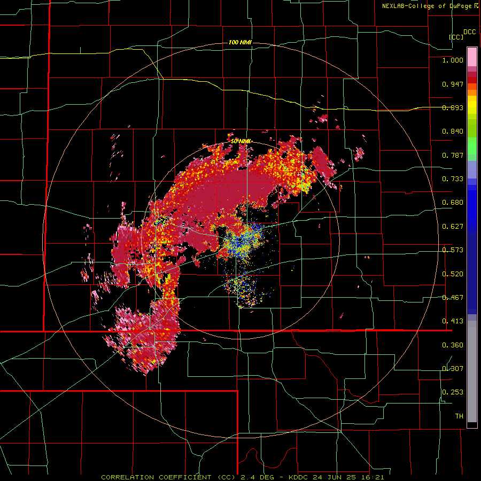This screenshot has height=481, width=481.
Task: Select the 0.360 scale value
Action: click(x=453, y=345)
